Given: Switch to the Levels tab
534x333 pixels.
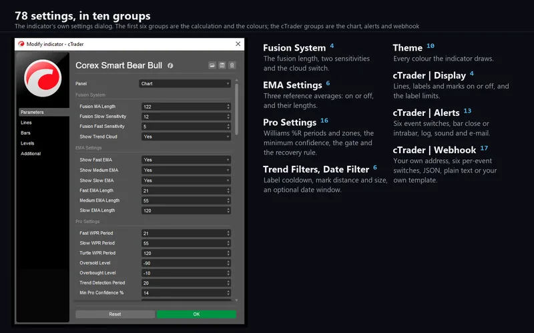Looking at the screenshot, I should click(27, 143).
